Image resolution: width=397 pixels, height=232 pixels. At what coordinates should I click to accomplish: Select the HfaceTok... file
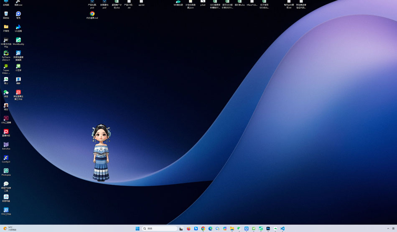pos(252,3)
